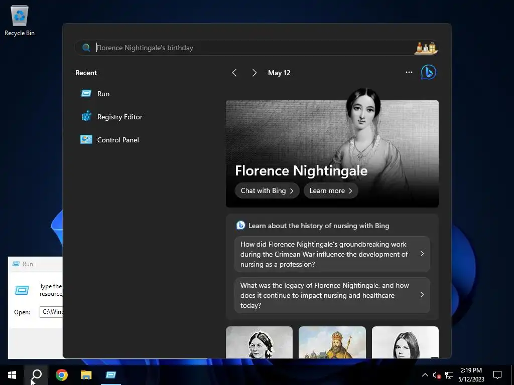The width and height of the screenshot is (514, 385).
Task: Click the network tray icon
Action: tap(449, 375)
